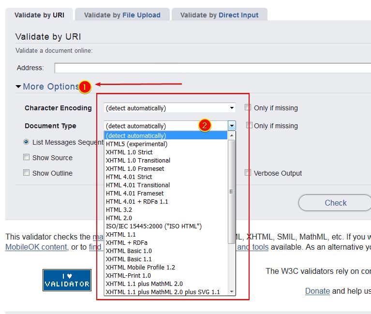Open the Donate link

pyautogui.click(x=317, y=291)
